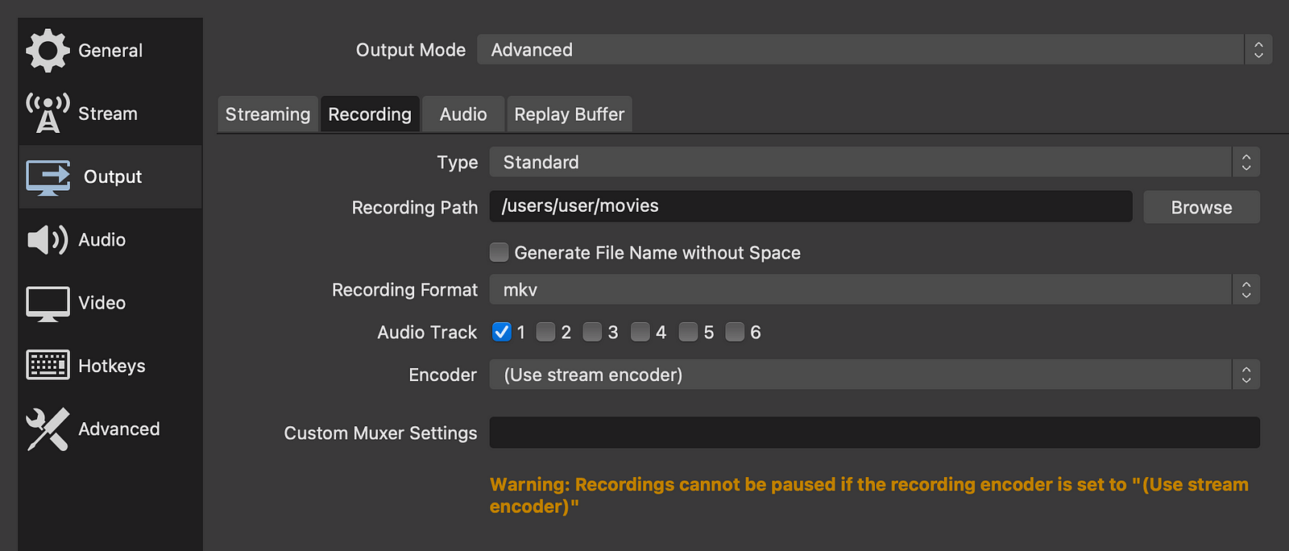Open the Encoder dropdown
The width and height of the screenshot is (1289, 551).
point(874,375)
